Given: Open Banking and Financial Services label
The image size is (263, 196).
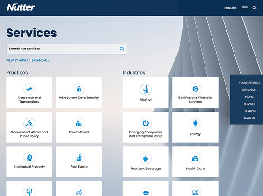Looking at the screenshot, I should [x=195, y=99].
